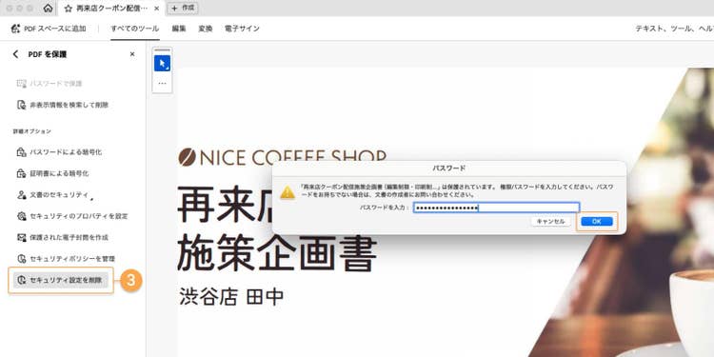The width and height of the screenshot is (714, 357).
Task: Click 証明書による暗号化
Action: coord(52,173)
